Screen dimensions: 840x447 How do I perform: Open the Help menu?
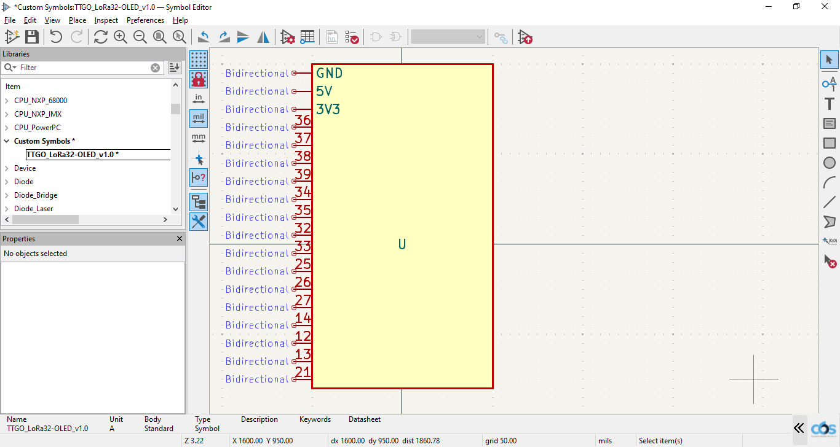point(180,20)
